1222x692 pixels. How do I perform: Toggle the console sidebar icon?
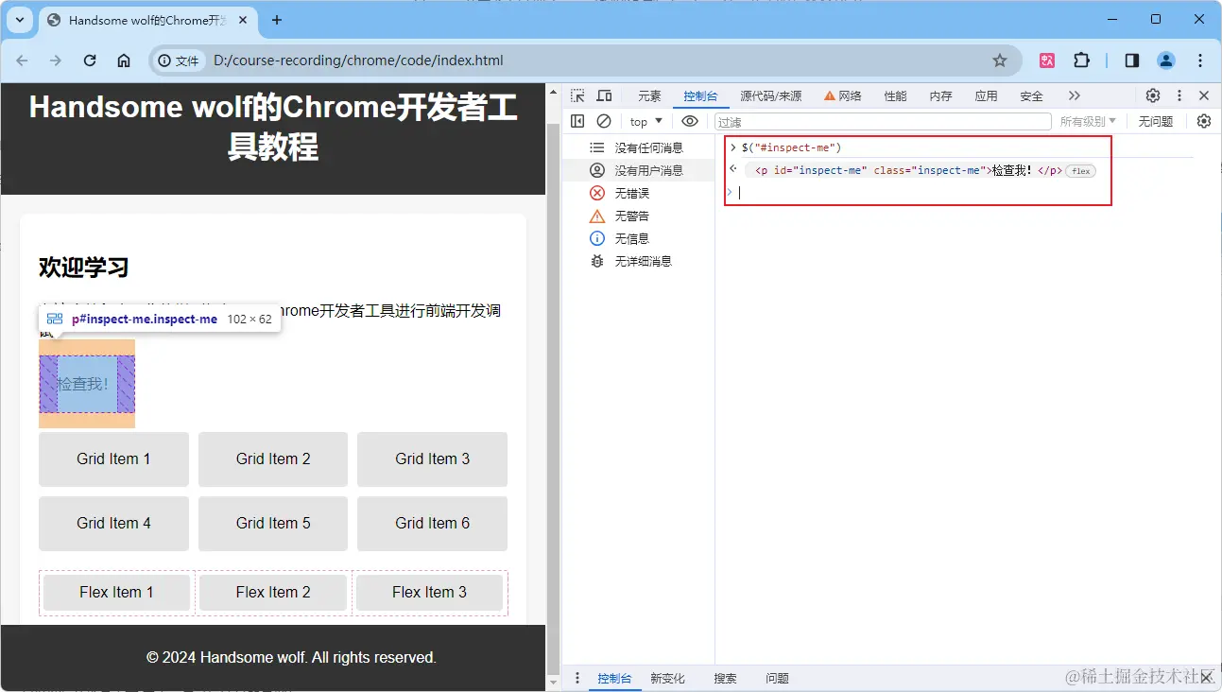click(x=577, y=121)
